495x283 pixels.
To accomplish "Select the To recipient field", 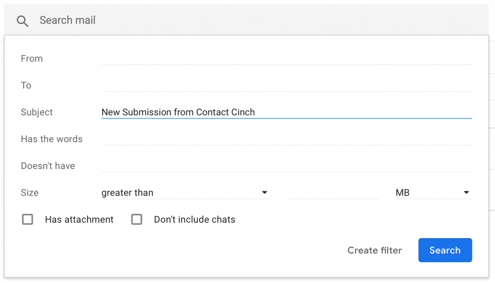I will coord(286,85).
